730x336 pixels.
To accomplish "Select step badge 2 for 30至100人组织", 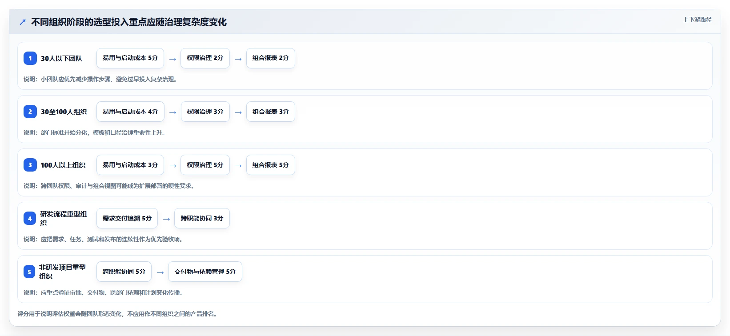I will (x=30, y=112).
